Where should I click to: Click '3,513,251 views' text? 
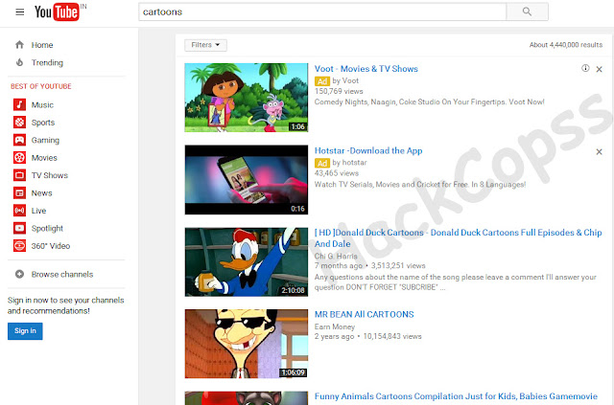coord(398,266)
